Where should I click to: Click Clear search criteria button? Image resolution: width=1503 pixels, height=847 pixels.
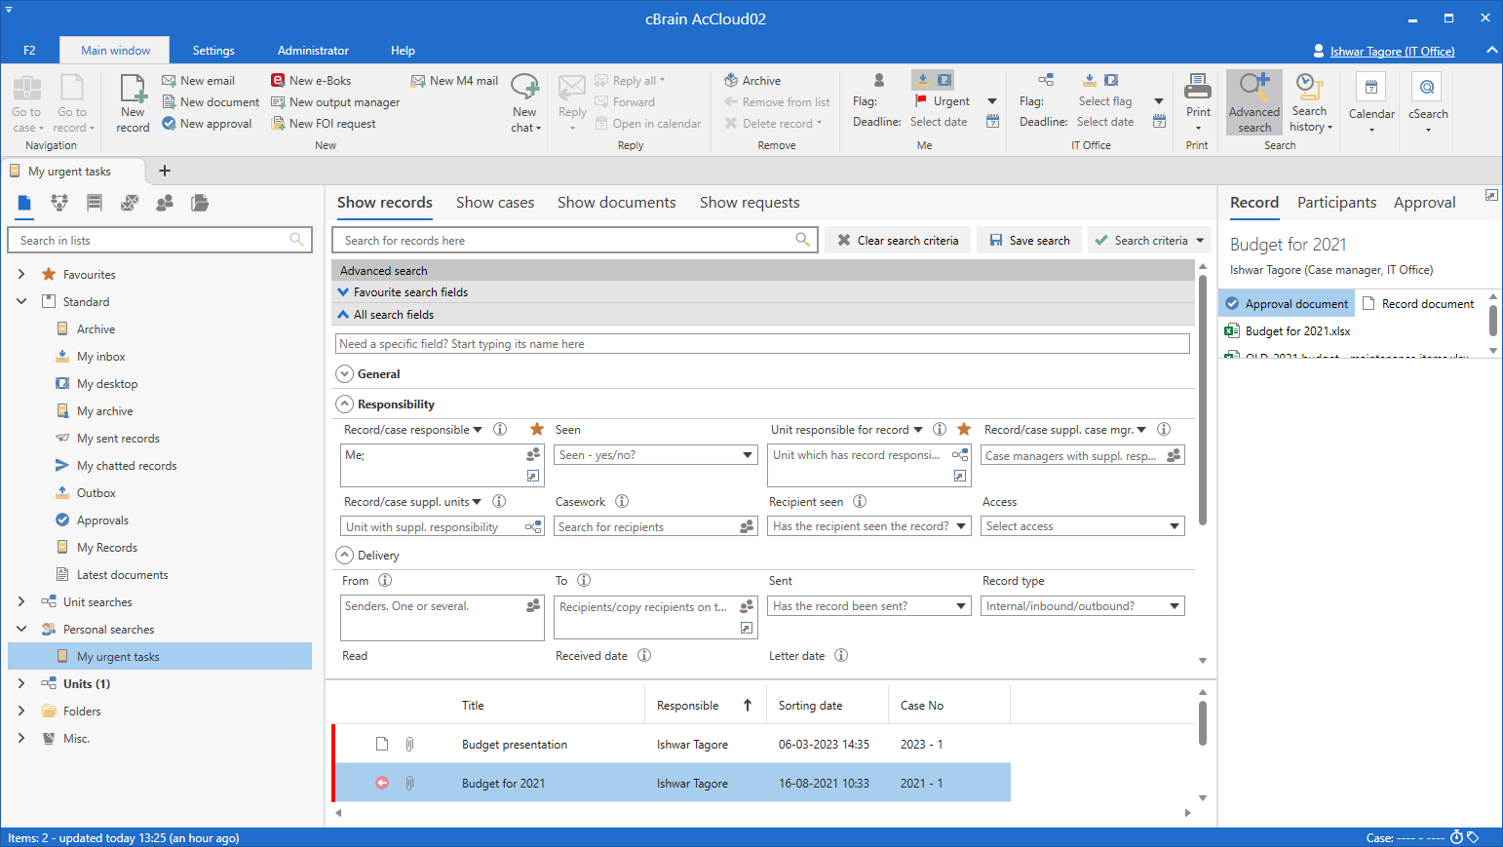(x=898, y=241)
